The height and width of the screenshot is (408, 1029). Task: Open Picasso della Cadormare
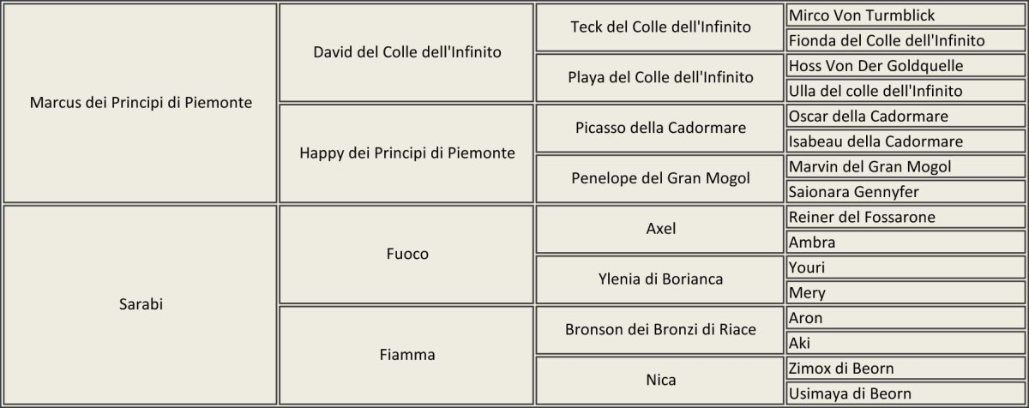point(659,128)
